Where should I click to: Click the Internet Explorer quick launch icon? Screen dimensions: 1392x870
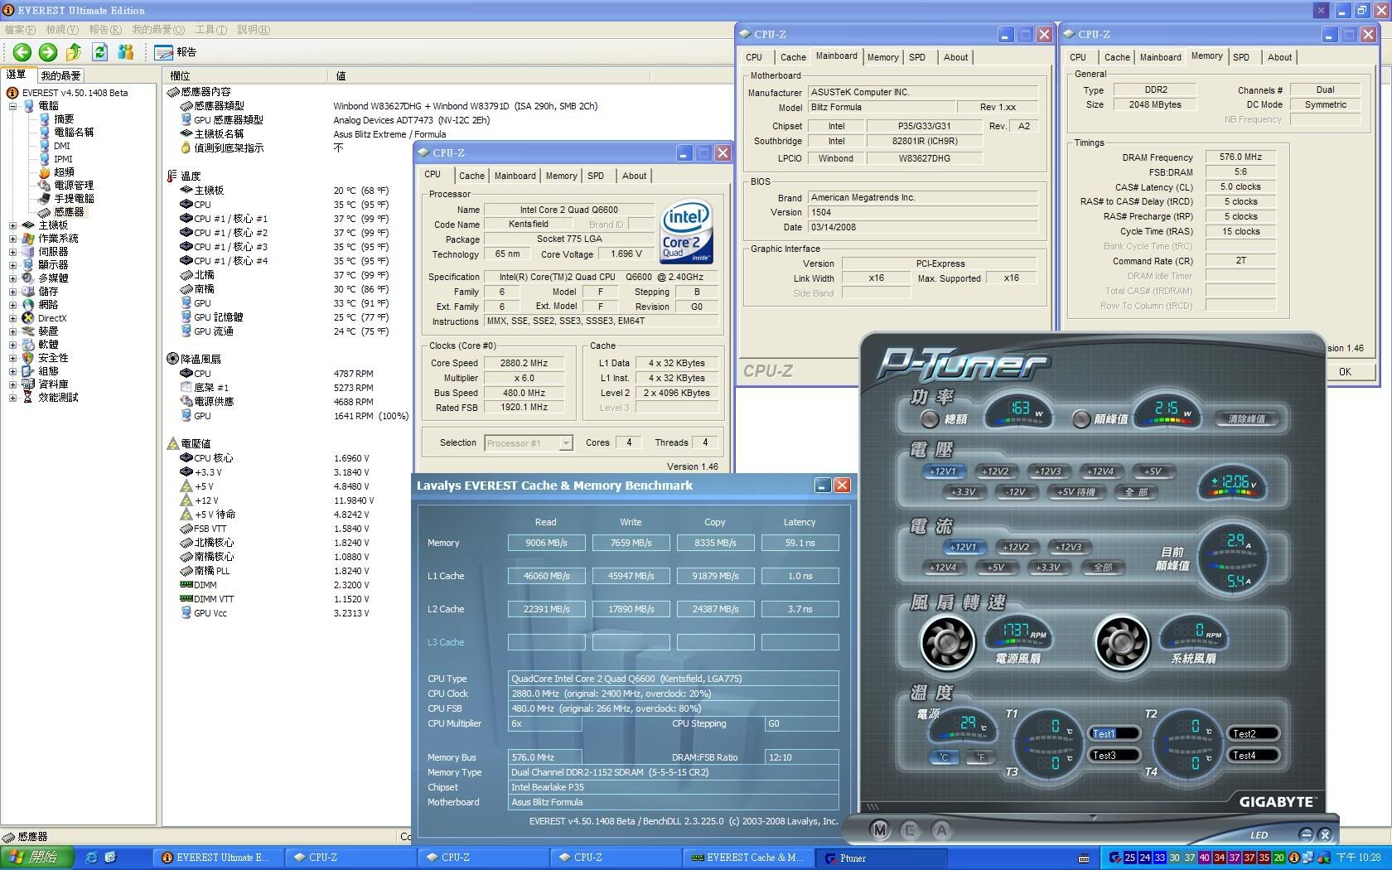click(x=91, y=858)
